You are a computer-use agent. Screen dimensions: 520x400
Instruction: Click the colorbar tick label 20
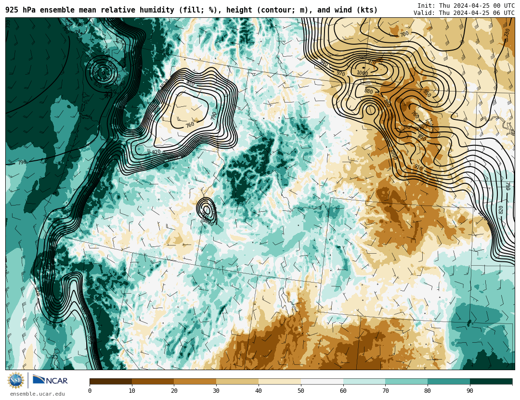(174, 391)
